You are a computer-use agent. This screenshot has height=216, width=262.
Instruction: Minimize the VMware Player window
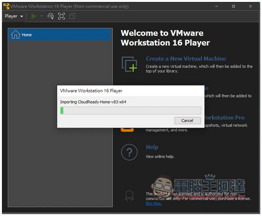(216, 6)
